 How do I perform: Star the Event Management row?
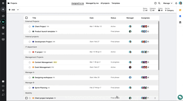click(30, 67)
